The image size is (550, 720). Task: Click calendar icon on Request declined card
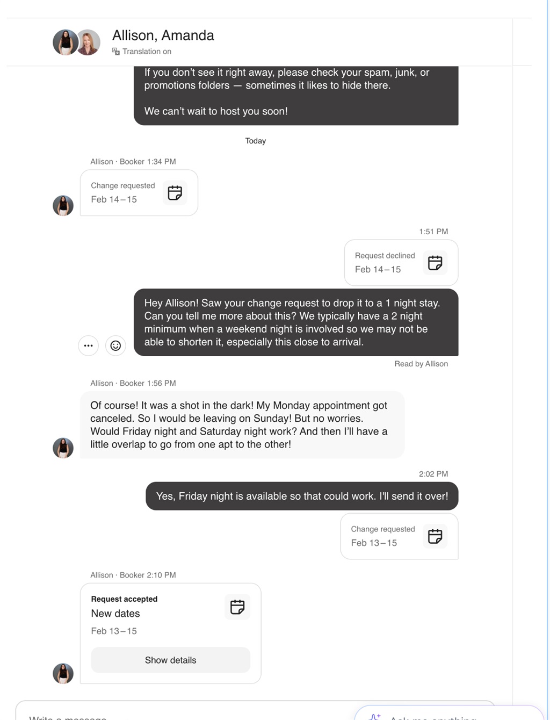click(x=435, y=263)
